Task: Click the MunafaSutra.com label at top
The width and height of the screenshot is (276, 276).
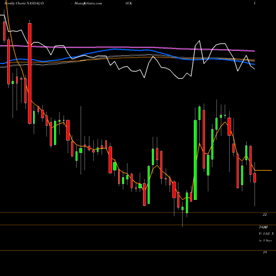Action: coord(88,3)
